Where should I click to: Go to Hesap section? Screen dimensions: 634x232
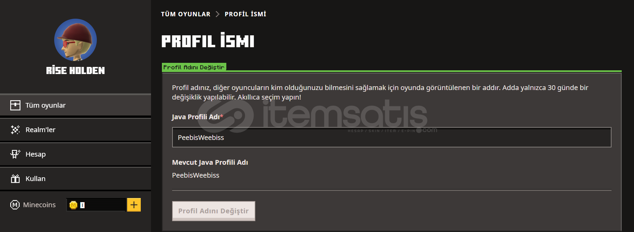point(75,154)
